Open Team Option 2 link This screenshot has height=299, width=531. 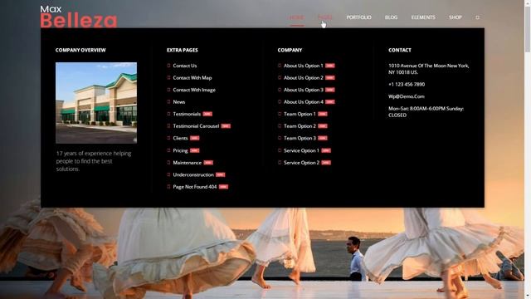click(x=300, y=126)
